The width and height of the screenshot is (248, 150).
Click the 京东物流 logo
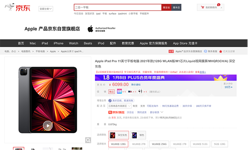coord(117,112)
